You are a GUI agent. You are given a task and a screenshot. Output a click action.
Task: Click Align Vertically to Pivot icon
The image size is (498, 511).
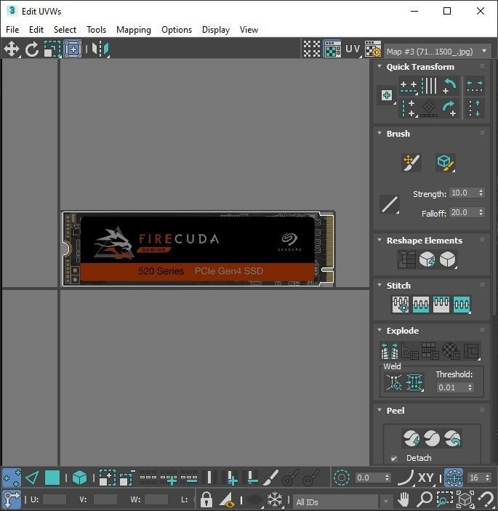coord(409,108)
